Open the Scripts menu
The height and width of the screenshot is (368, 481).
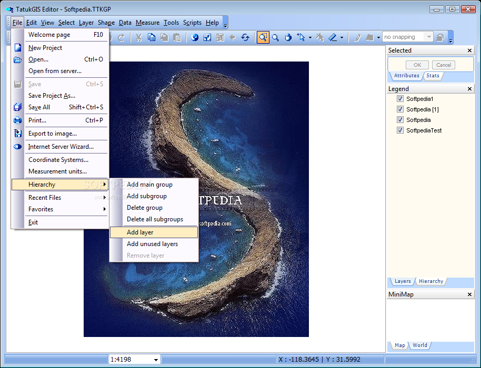tap(192, 23)
